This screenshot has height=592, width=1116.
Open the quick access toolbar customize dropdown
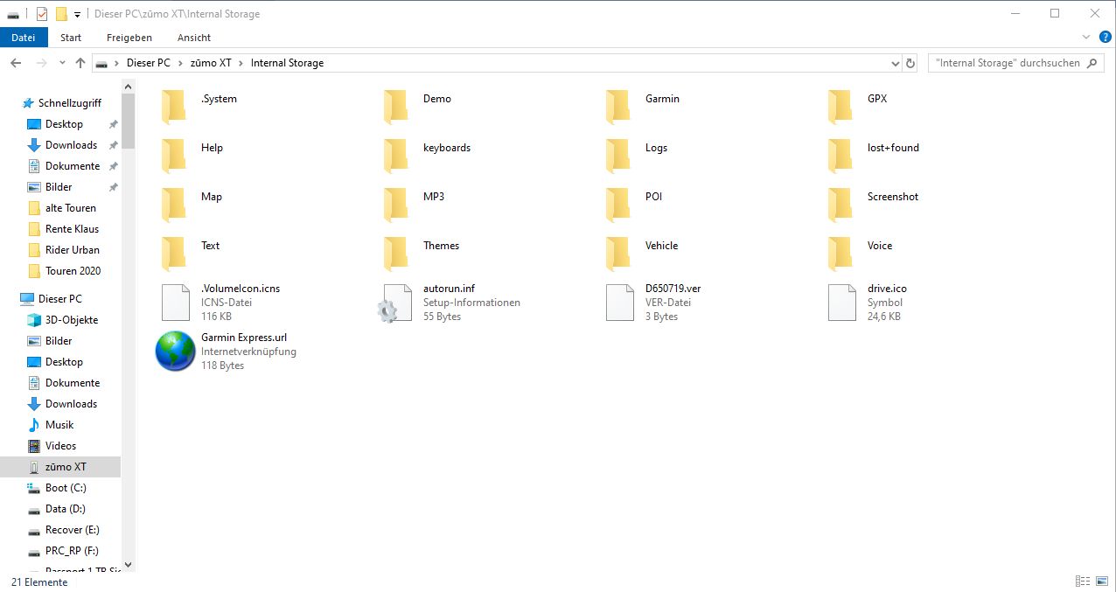[x=77, y=14]
